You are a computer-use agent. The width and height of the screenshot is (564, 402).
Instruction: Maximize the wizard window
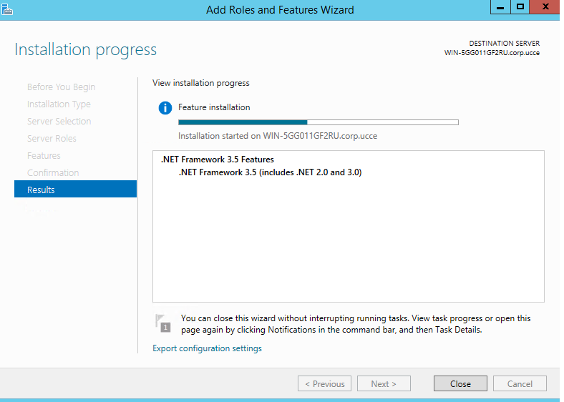coord(520,7)
